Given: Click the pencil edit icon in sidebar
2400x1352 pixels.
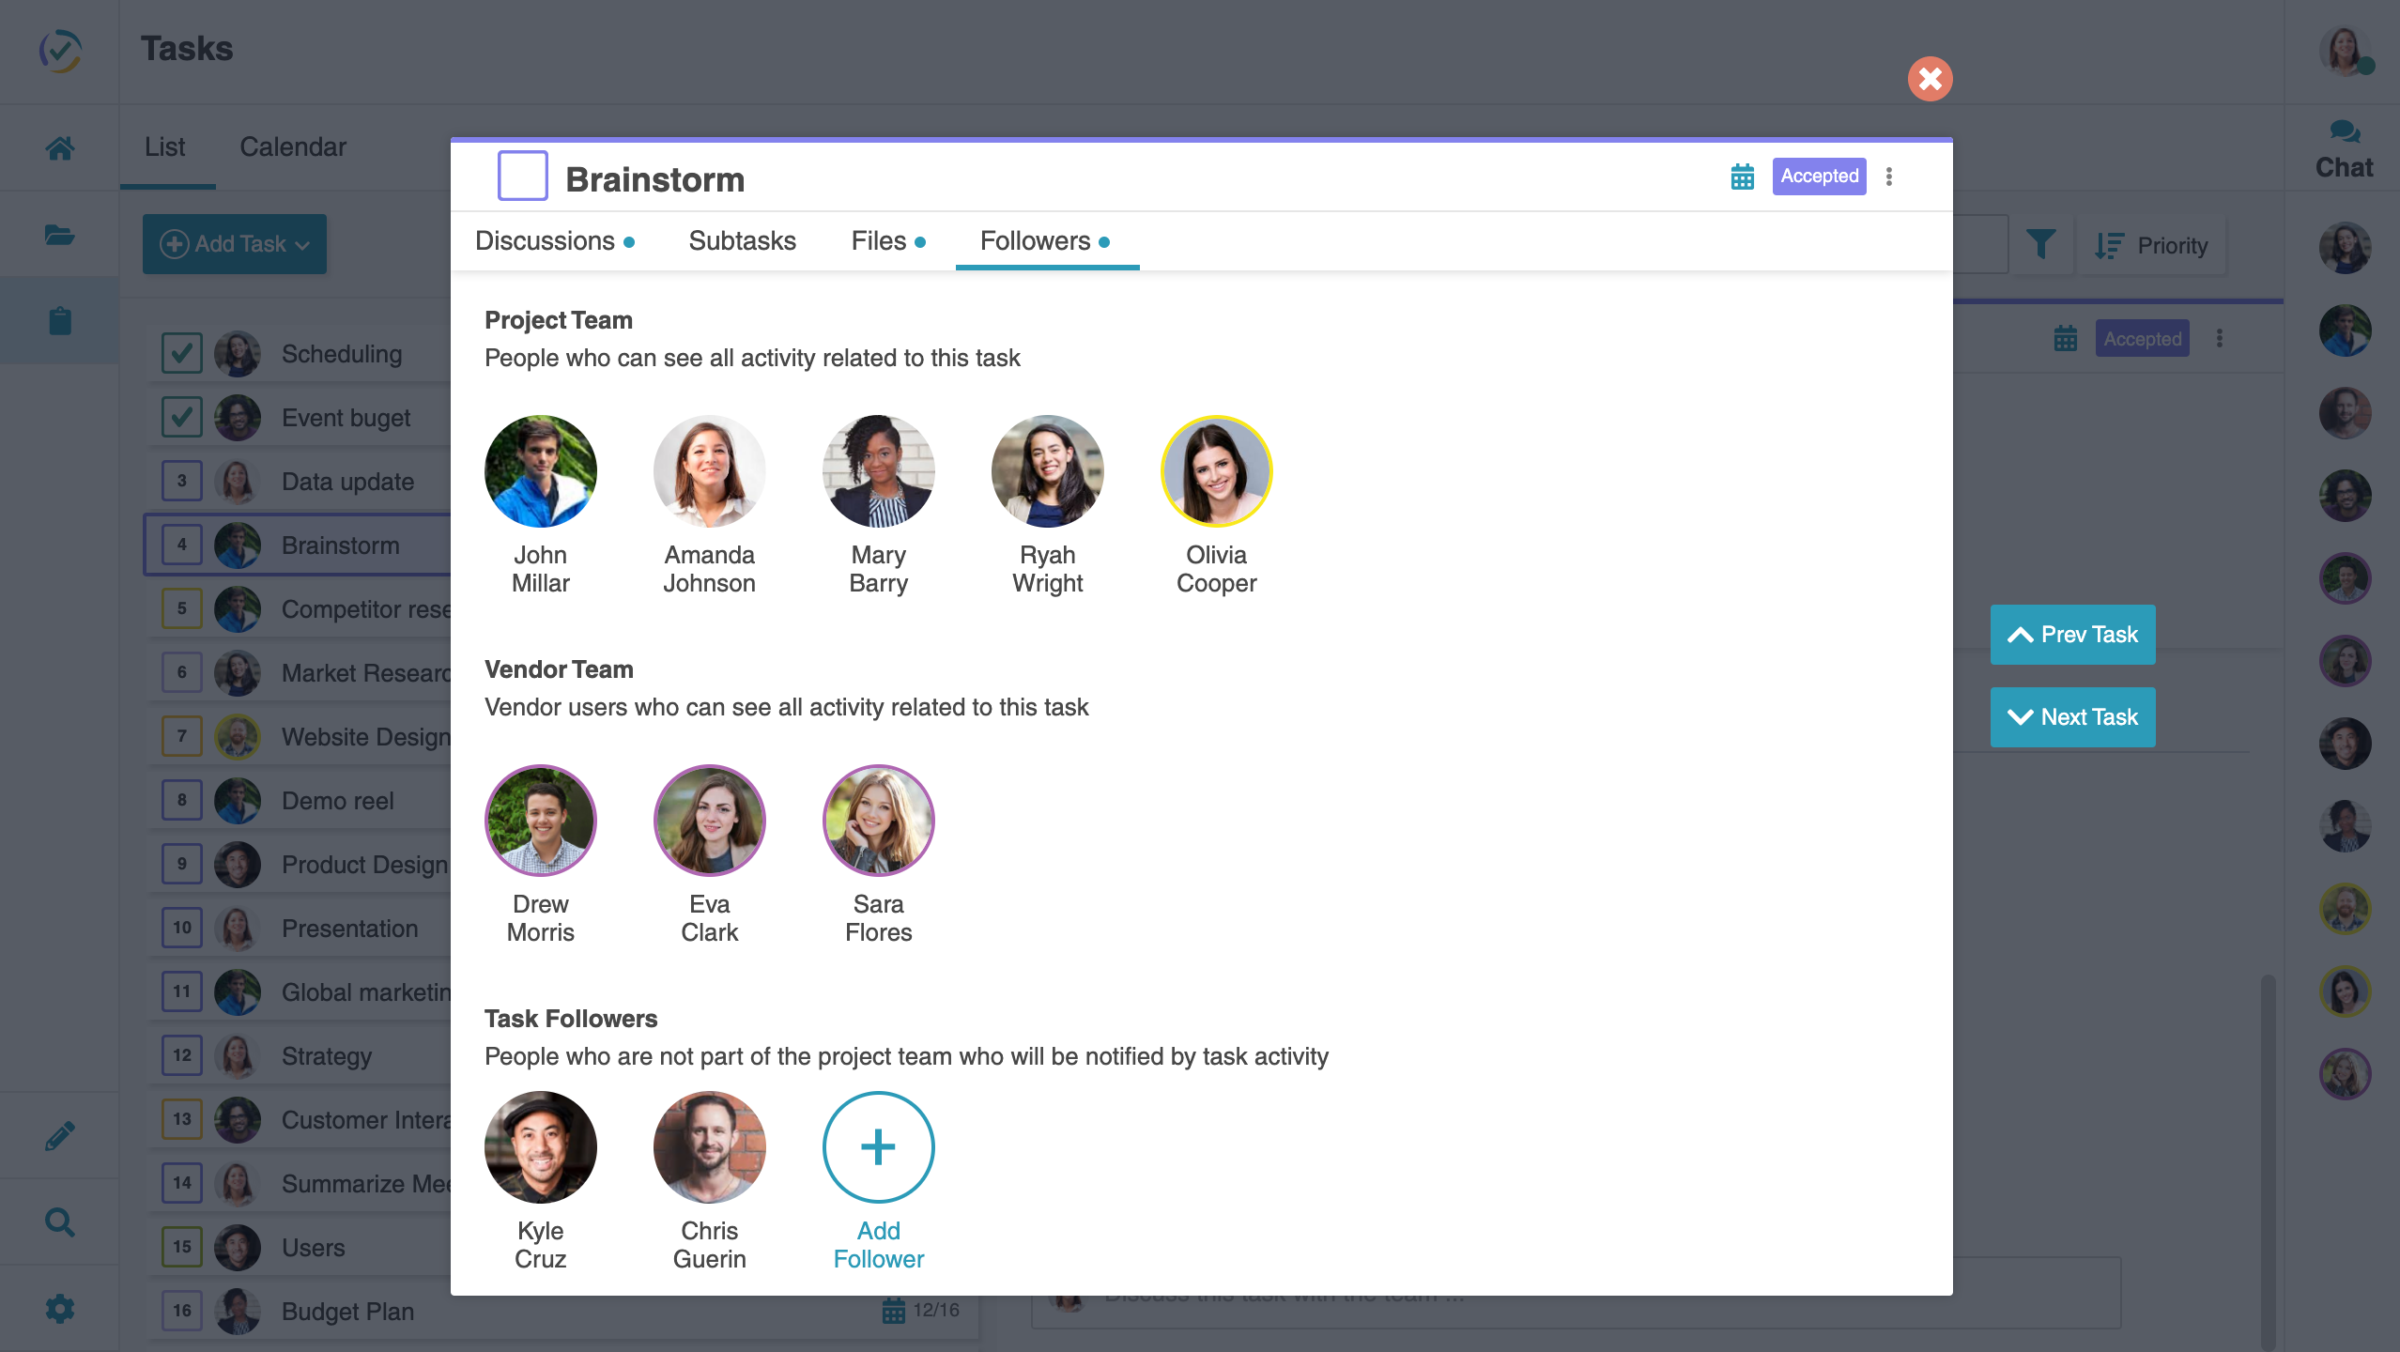Looking at the screenshot, I should coord(60,1136).
